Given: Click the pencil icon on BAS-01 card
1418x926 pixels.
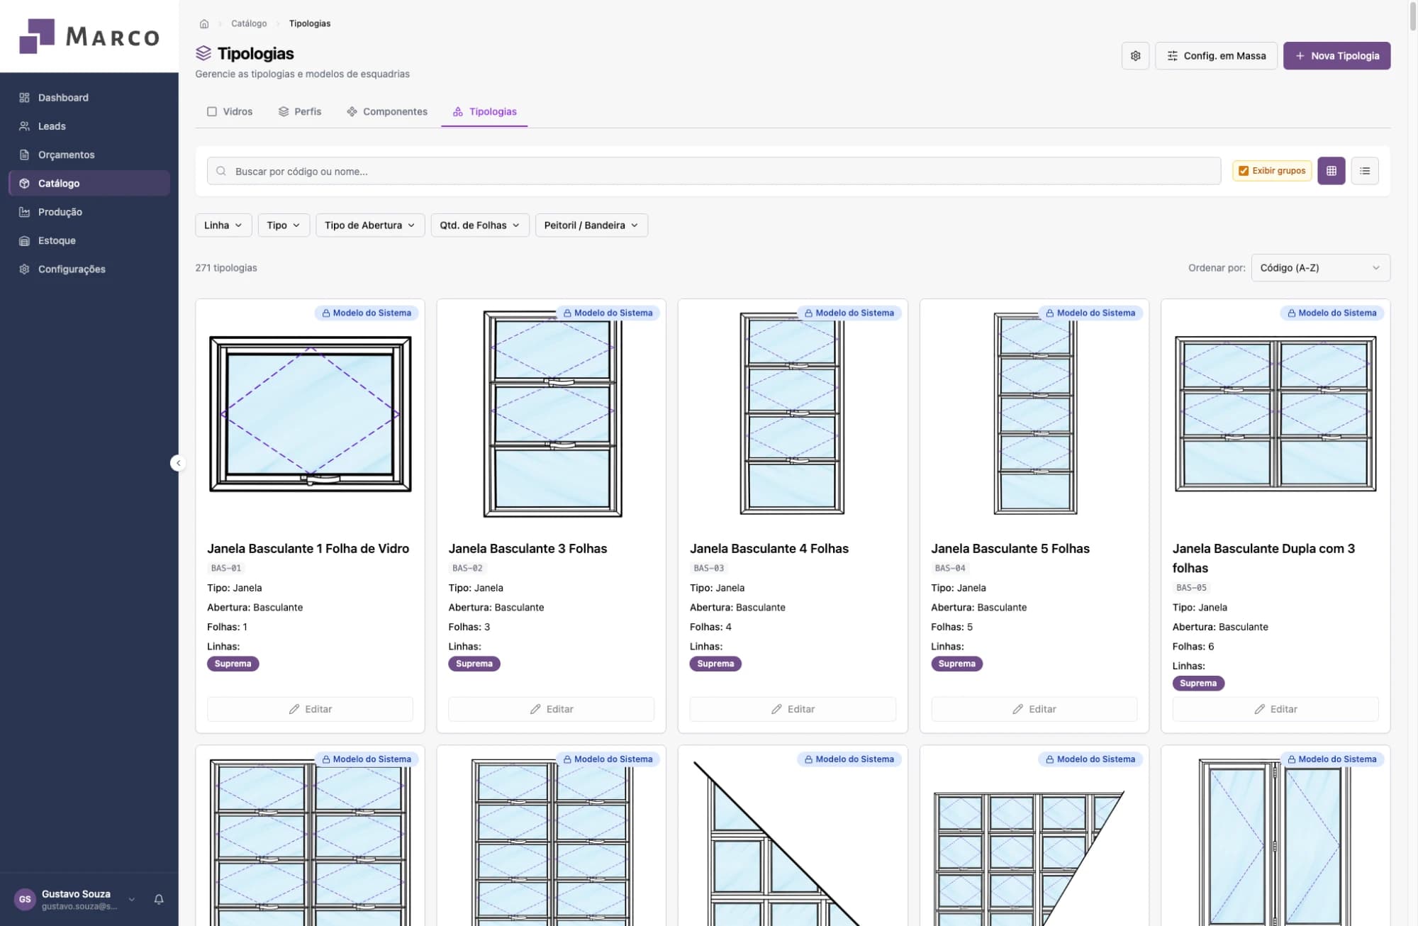Looking at the screenshot, I should (x=294, y=709).
